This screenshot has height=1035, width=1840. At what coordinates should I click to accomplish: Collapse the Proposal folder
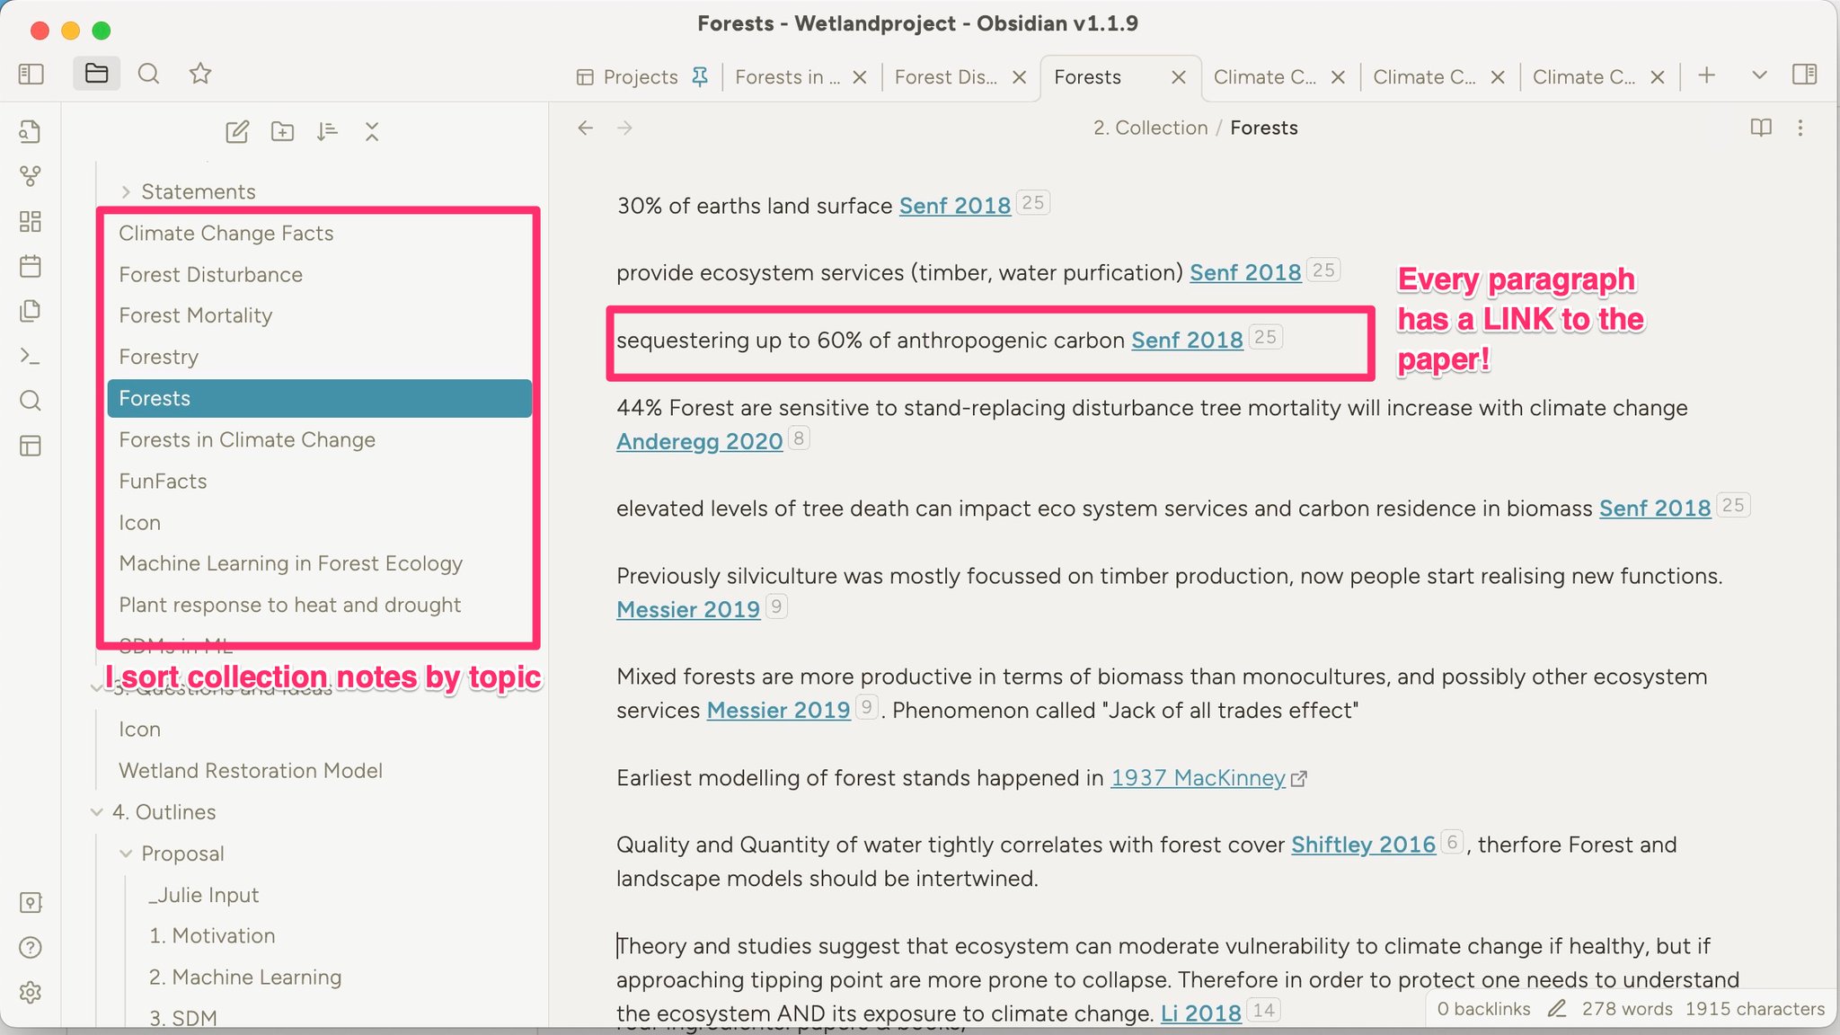coord(126,853)
